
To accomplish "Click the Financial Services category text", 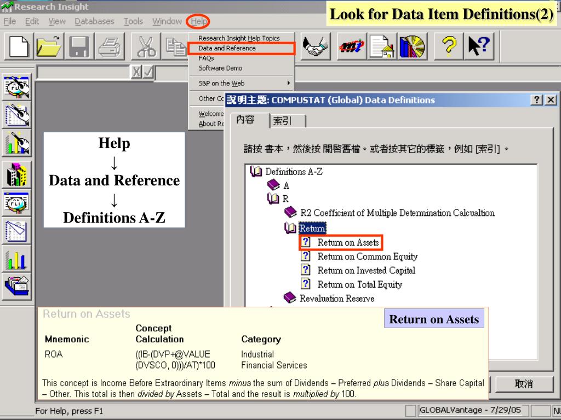I will tap(274, 365).
